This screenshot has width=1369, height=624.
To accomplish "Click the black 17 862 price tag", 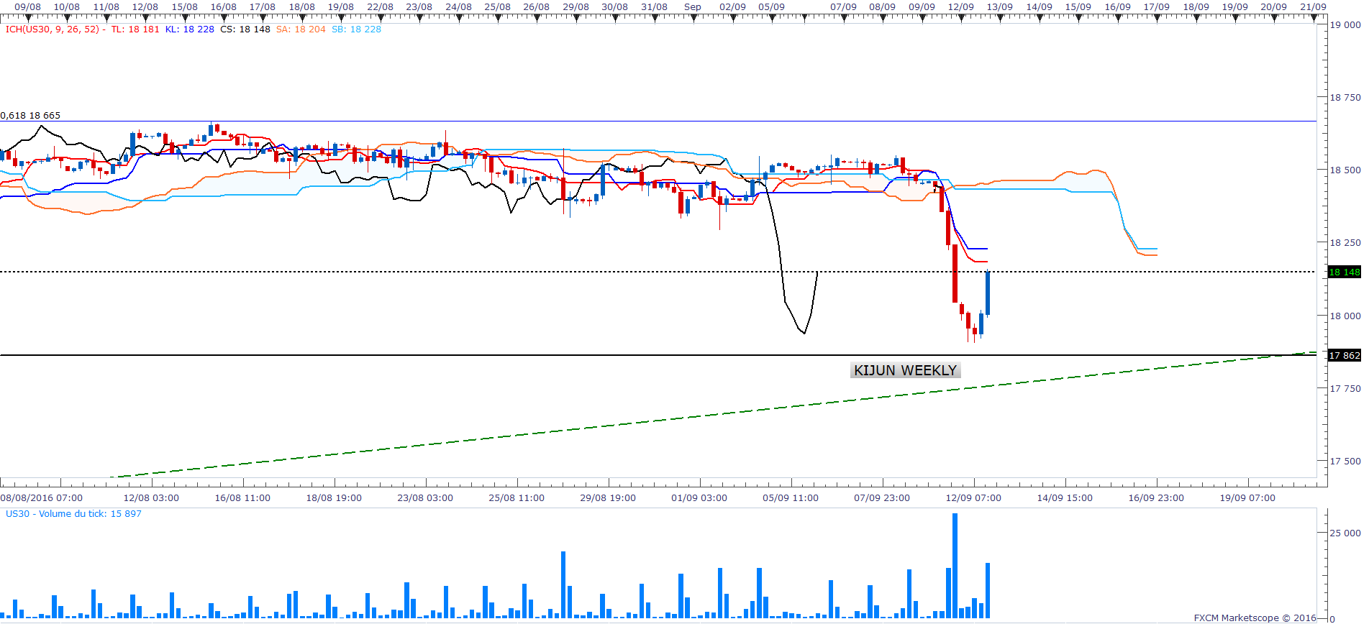I will point(1344,355).
